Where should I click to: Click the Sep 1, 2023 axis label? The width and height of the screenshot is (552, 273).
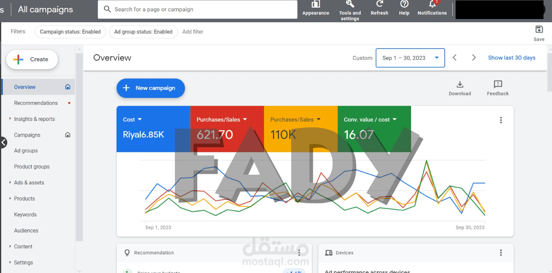[158, 227]
